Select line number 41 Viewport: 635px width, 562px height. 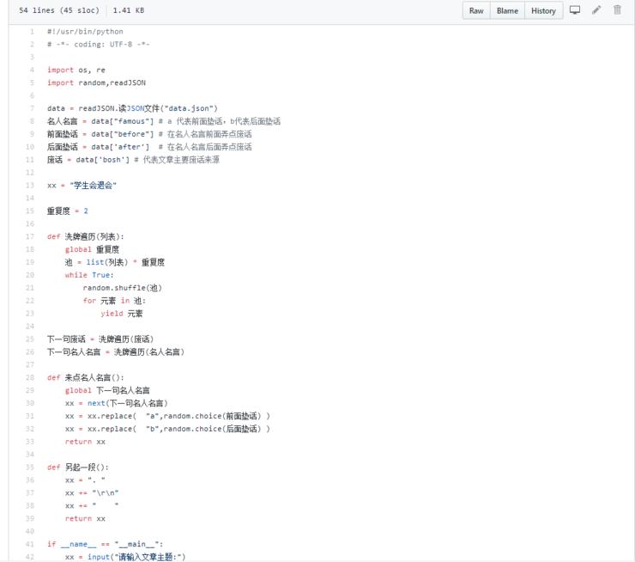tap(30, 544)
